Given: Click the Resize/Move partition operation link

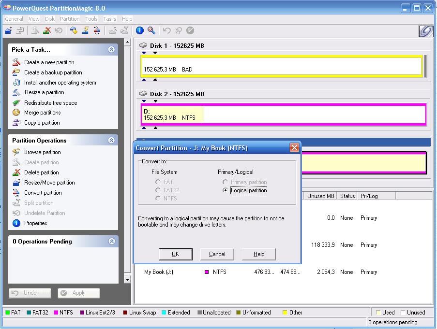Looking at the screenshot, I should coord(49,183).
